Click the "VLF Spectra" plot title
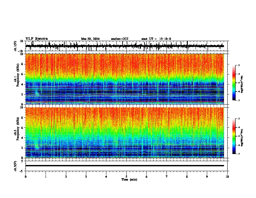 coord(37,39)
